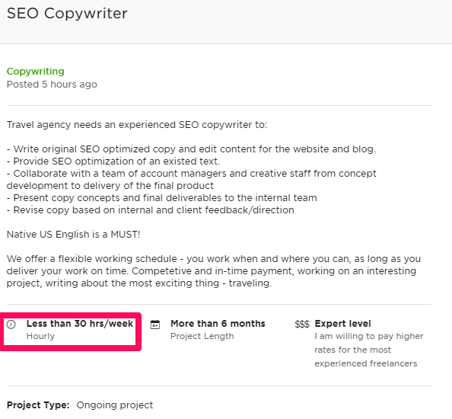Click the Present copy concepts bullet line
This screenshot has height=419, width=452.
(162, 197)
